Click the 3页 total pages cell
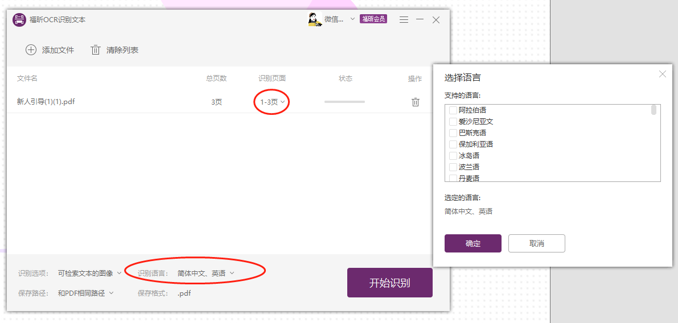The width and height of the screenshot is (678, 323). [x=217, y=102]
